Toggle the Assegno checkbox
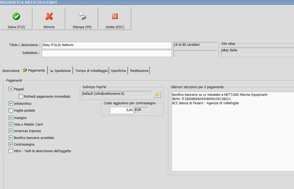 coord(11,118)
